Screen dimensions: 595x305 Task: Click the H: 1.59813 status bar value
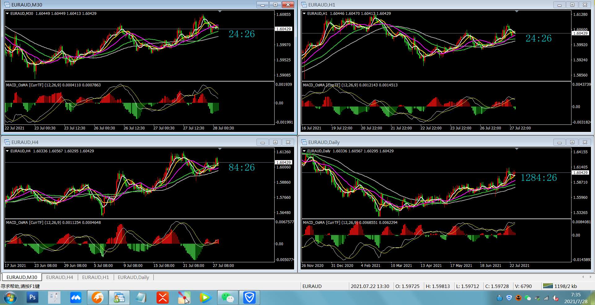click(x=438, y=286)
